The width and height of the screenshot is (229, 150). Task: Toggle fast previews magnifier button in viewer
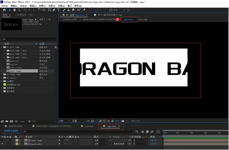click(88, 121)
